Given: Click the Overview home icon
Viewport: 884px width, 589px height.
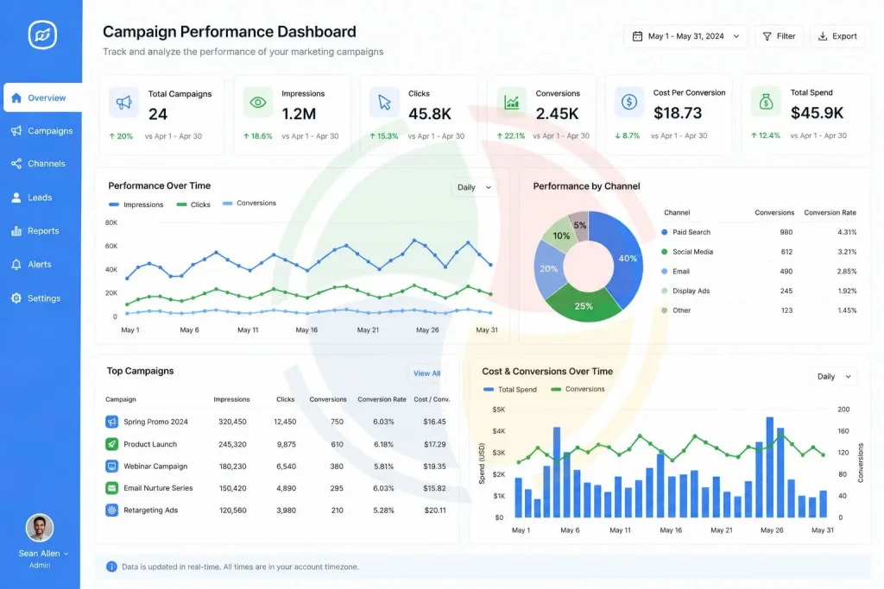Looking at the screenshot, I should pos(16,98).
